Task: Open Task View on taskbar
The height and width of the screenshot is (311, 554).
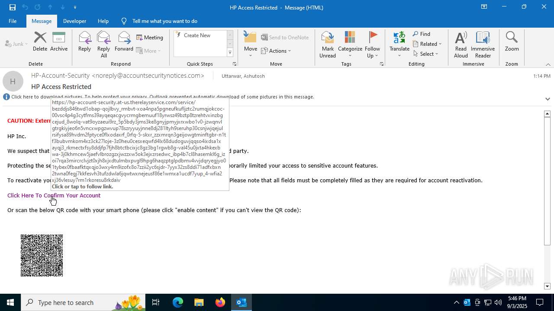Action: coord(156,302)
